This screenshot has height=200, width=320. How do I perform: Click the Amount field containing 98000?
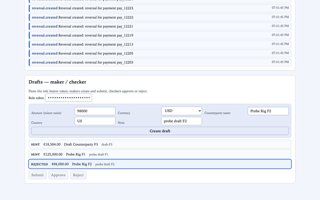click(95, 111)
